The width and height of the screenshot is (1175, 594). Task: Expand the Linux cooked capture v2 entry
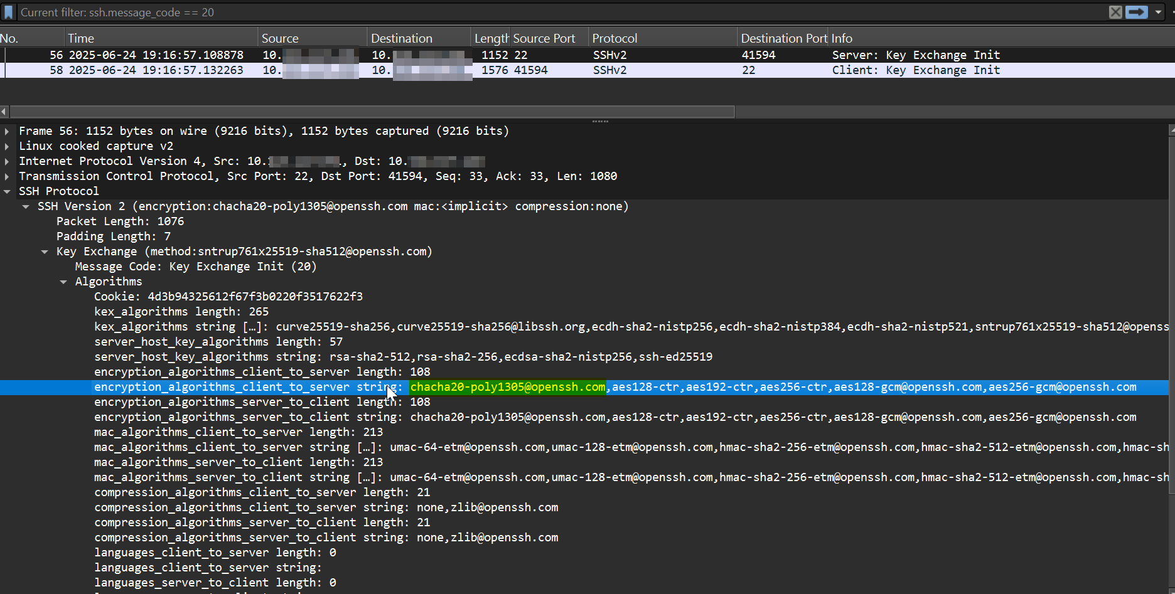point(7,146)
